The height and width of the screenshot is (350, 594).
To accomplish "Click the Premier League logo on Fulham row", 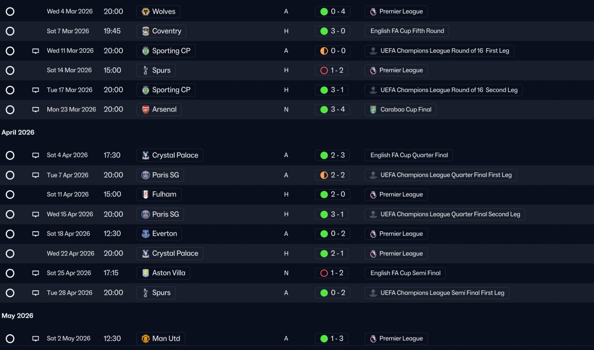I will (x=373, y=195).
